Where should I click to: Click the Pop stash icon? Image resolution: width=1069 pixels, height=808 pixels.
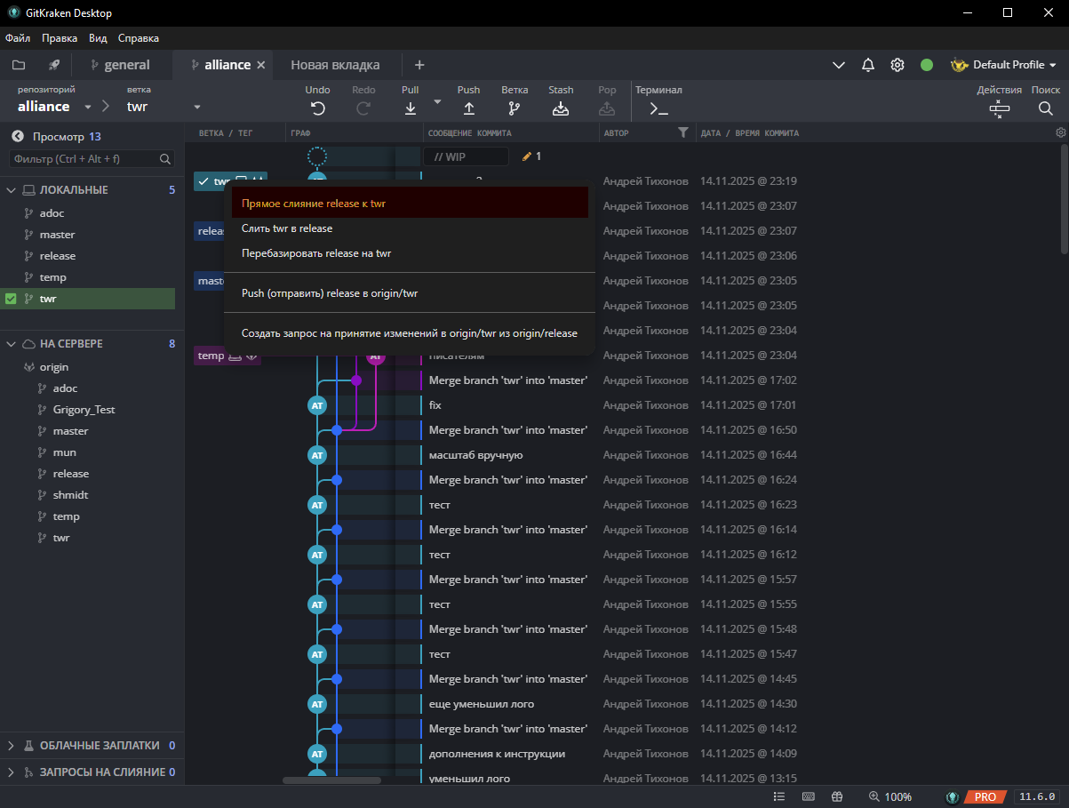pos(607,107)
